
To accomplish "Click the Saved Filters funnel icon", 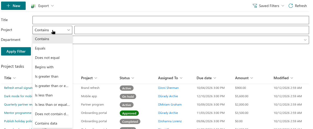I will [x=255, y=6].
